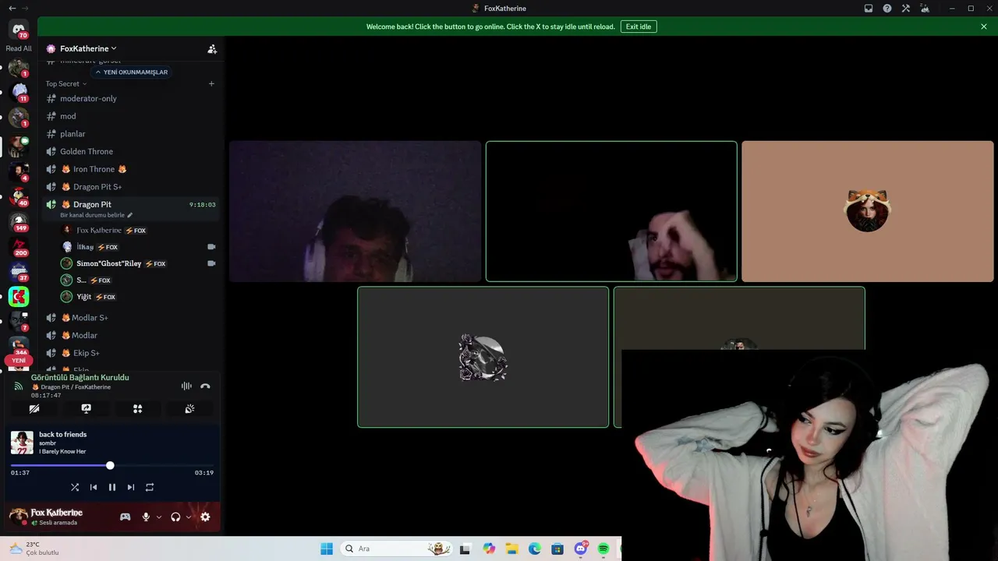Open the planlar channel
The width and height of the screenshot is (998, 561).
point(129,134)
